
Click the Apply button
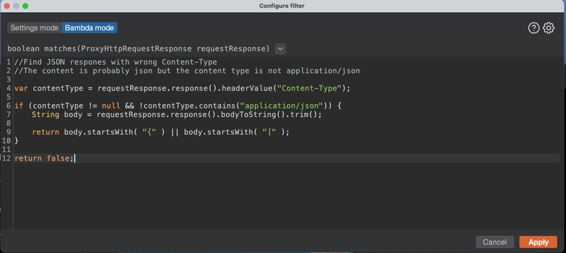pyautogui.click(x=538, y=242)
